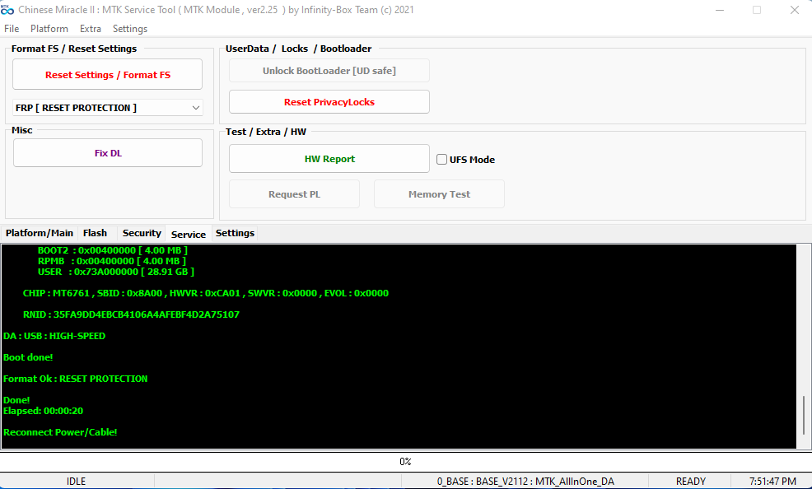The image size is (812, 489).
Task: Switch to the Security tab
Action: (142, 233)
